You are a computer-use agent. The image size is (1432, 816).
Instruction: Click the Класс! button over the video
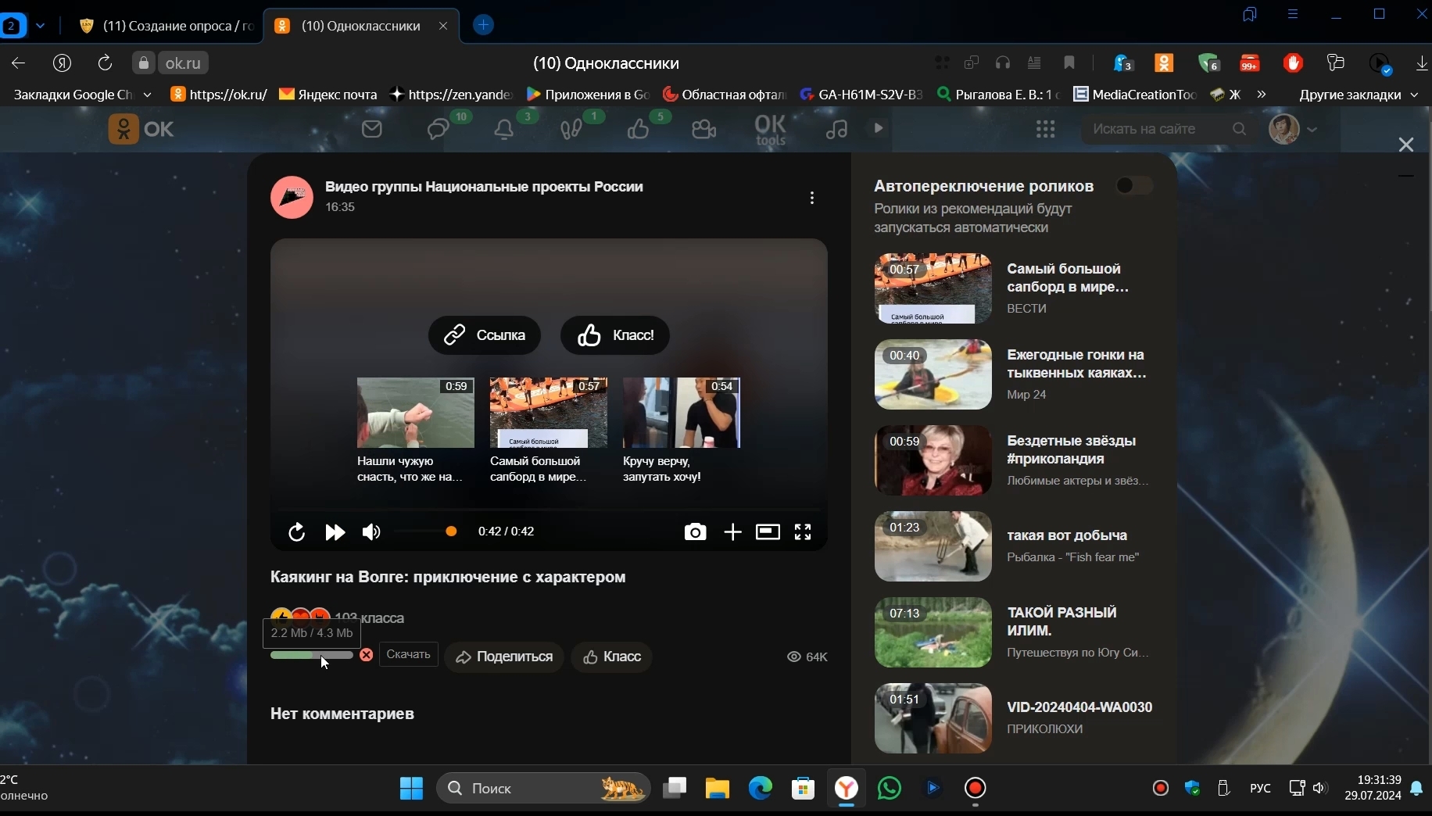pos(615,335)
